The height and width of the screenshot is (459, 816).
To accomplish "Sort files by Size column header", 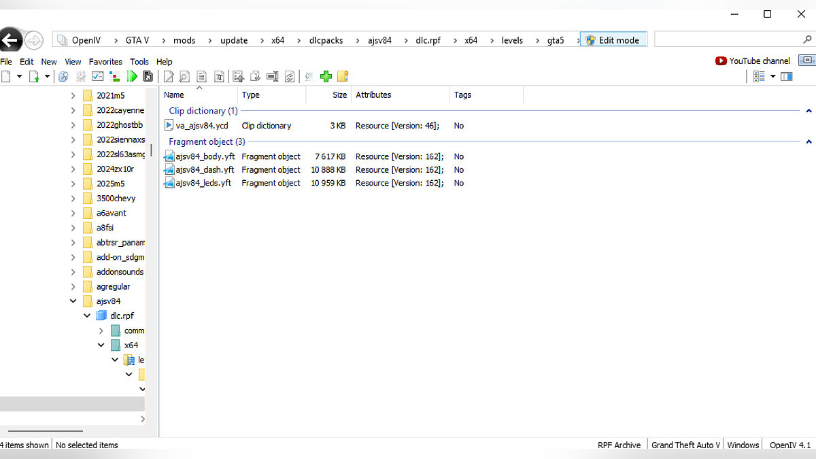I will 339,95.
